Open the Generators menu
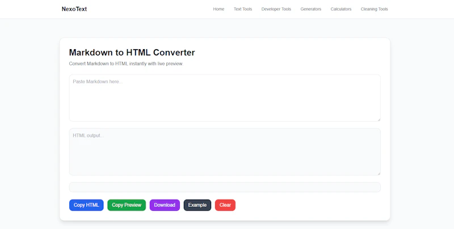454x229 pixels. (x=310, y=9)
